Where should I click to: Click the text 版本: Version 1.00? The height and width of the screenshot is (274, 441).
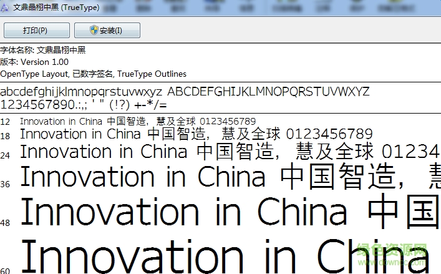[34, 62]
